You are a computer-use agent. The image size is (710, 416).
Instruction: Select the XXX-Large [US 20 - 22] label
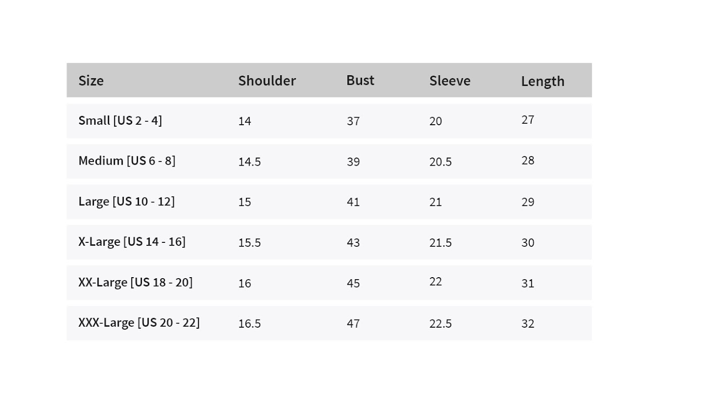tap(139, 322)
